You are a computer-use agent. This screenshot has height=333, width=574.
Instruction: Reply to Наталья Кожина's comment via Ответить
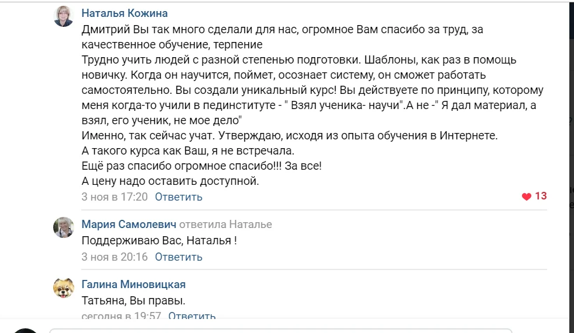[x=178, y=197]
